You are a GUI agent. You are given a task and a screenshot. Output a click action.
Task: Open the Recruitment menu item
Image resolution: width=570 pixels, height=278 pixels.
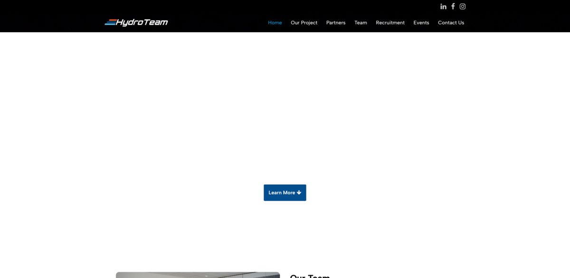coord(390,23)
